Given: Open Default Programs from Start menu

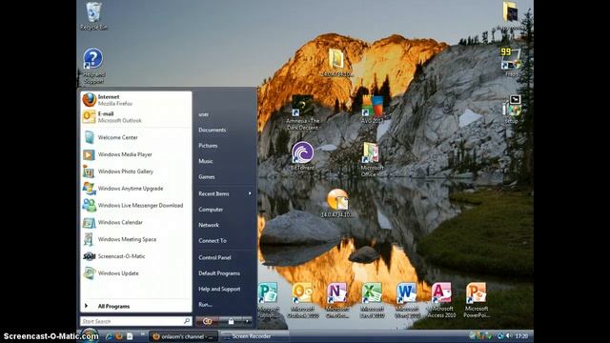Looking at the screenshot, I should pos(219,273).
